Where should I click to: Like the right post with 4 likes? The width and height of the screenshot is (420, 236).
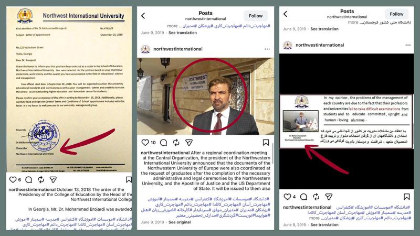(287, 197)
